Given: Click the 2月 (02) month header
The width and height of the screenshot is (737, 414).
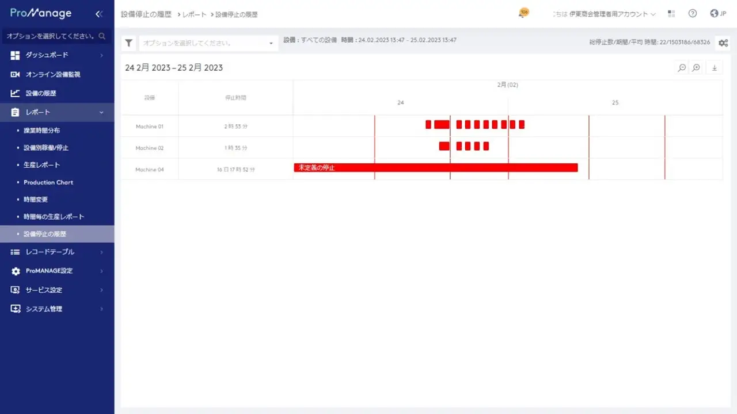Looking at the screenshot, I should pyautogui.click(x=508, y=85).
